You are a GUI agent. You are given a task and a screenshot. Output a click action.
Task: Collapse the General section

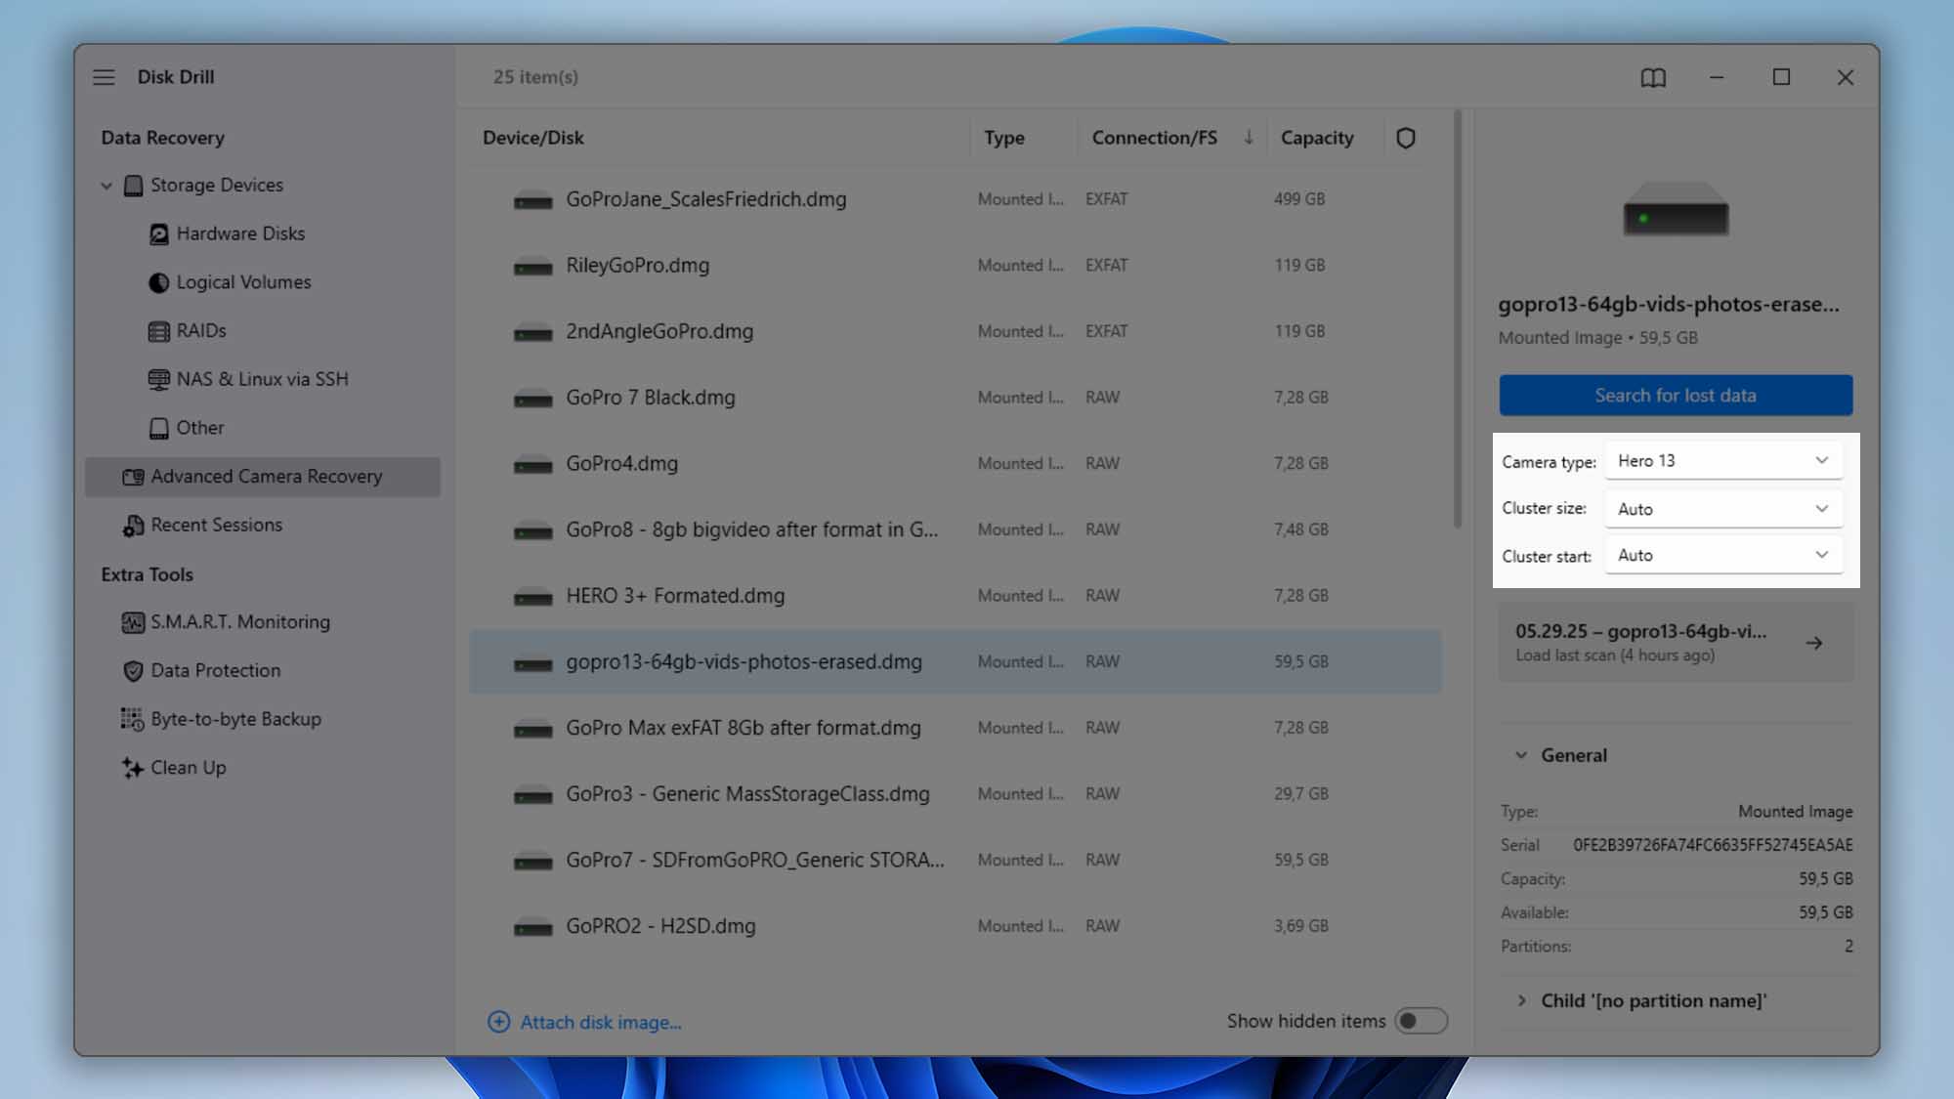tap(1520, 755)
